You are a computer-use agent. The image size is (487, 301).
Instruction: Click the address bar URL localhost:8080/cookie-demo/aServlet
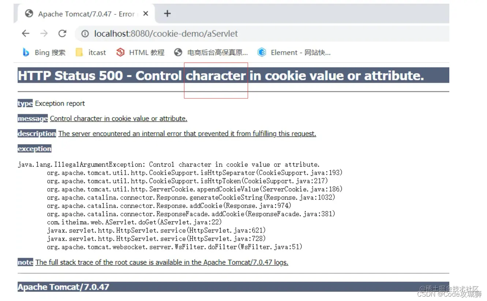pyautogui.click(x=166, y=34)
